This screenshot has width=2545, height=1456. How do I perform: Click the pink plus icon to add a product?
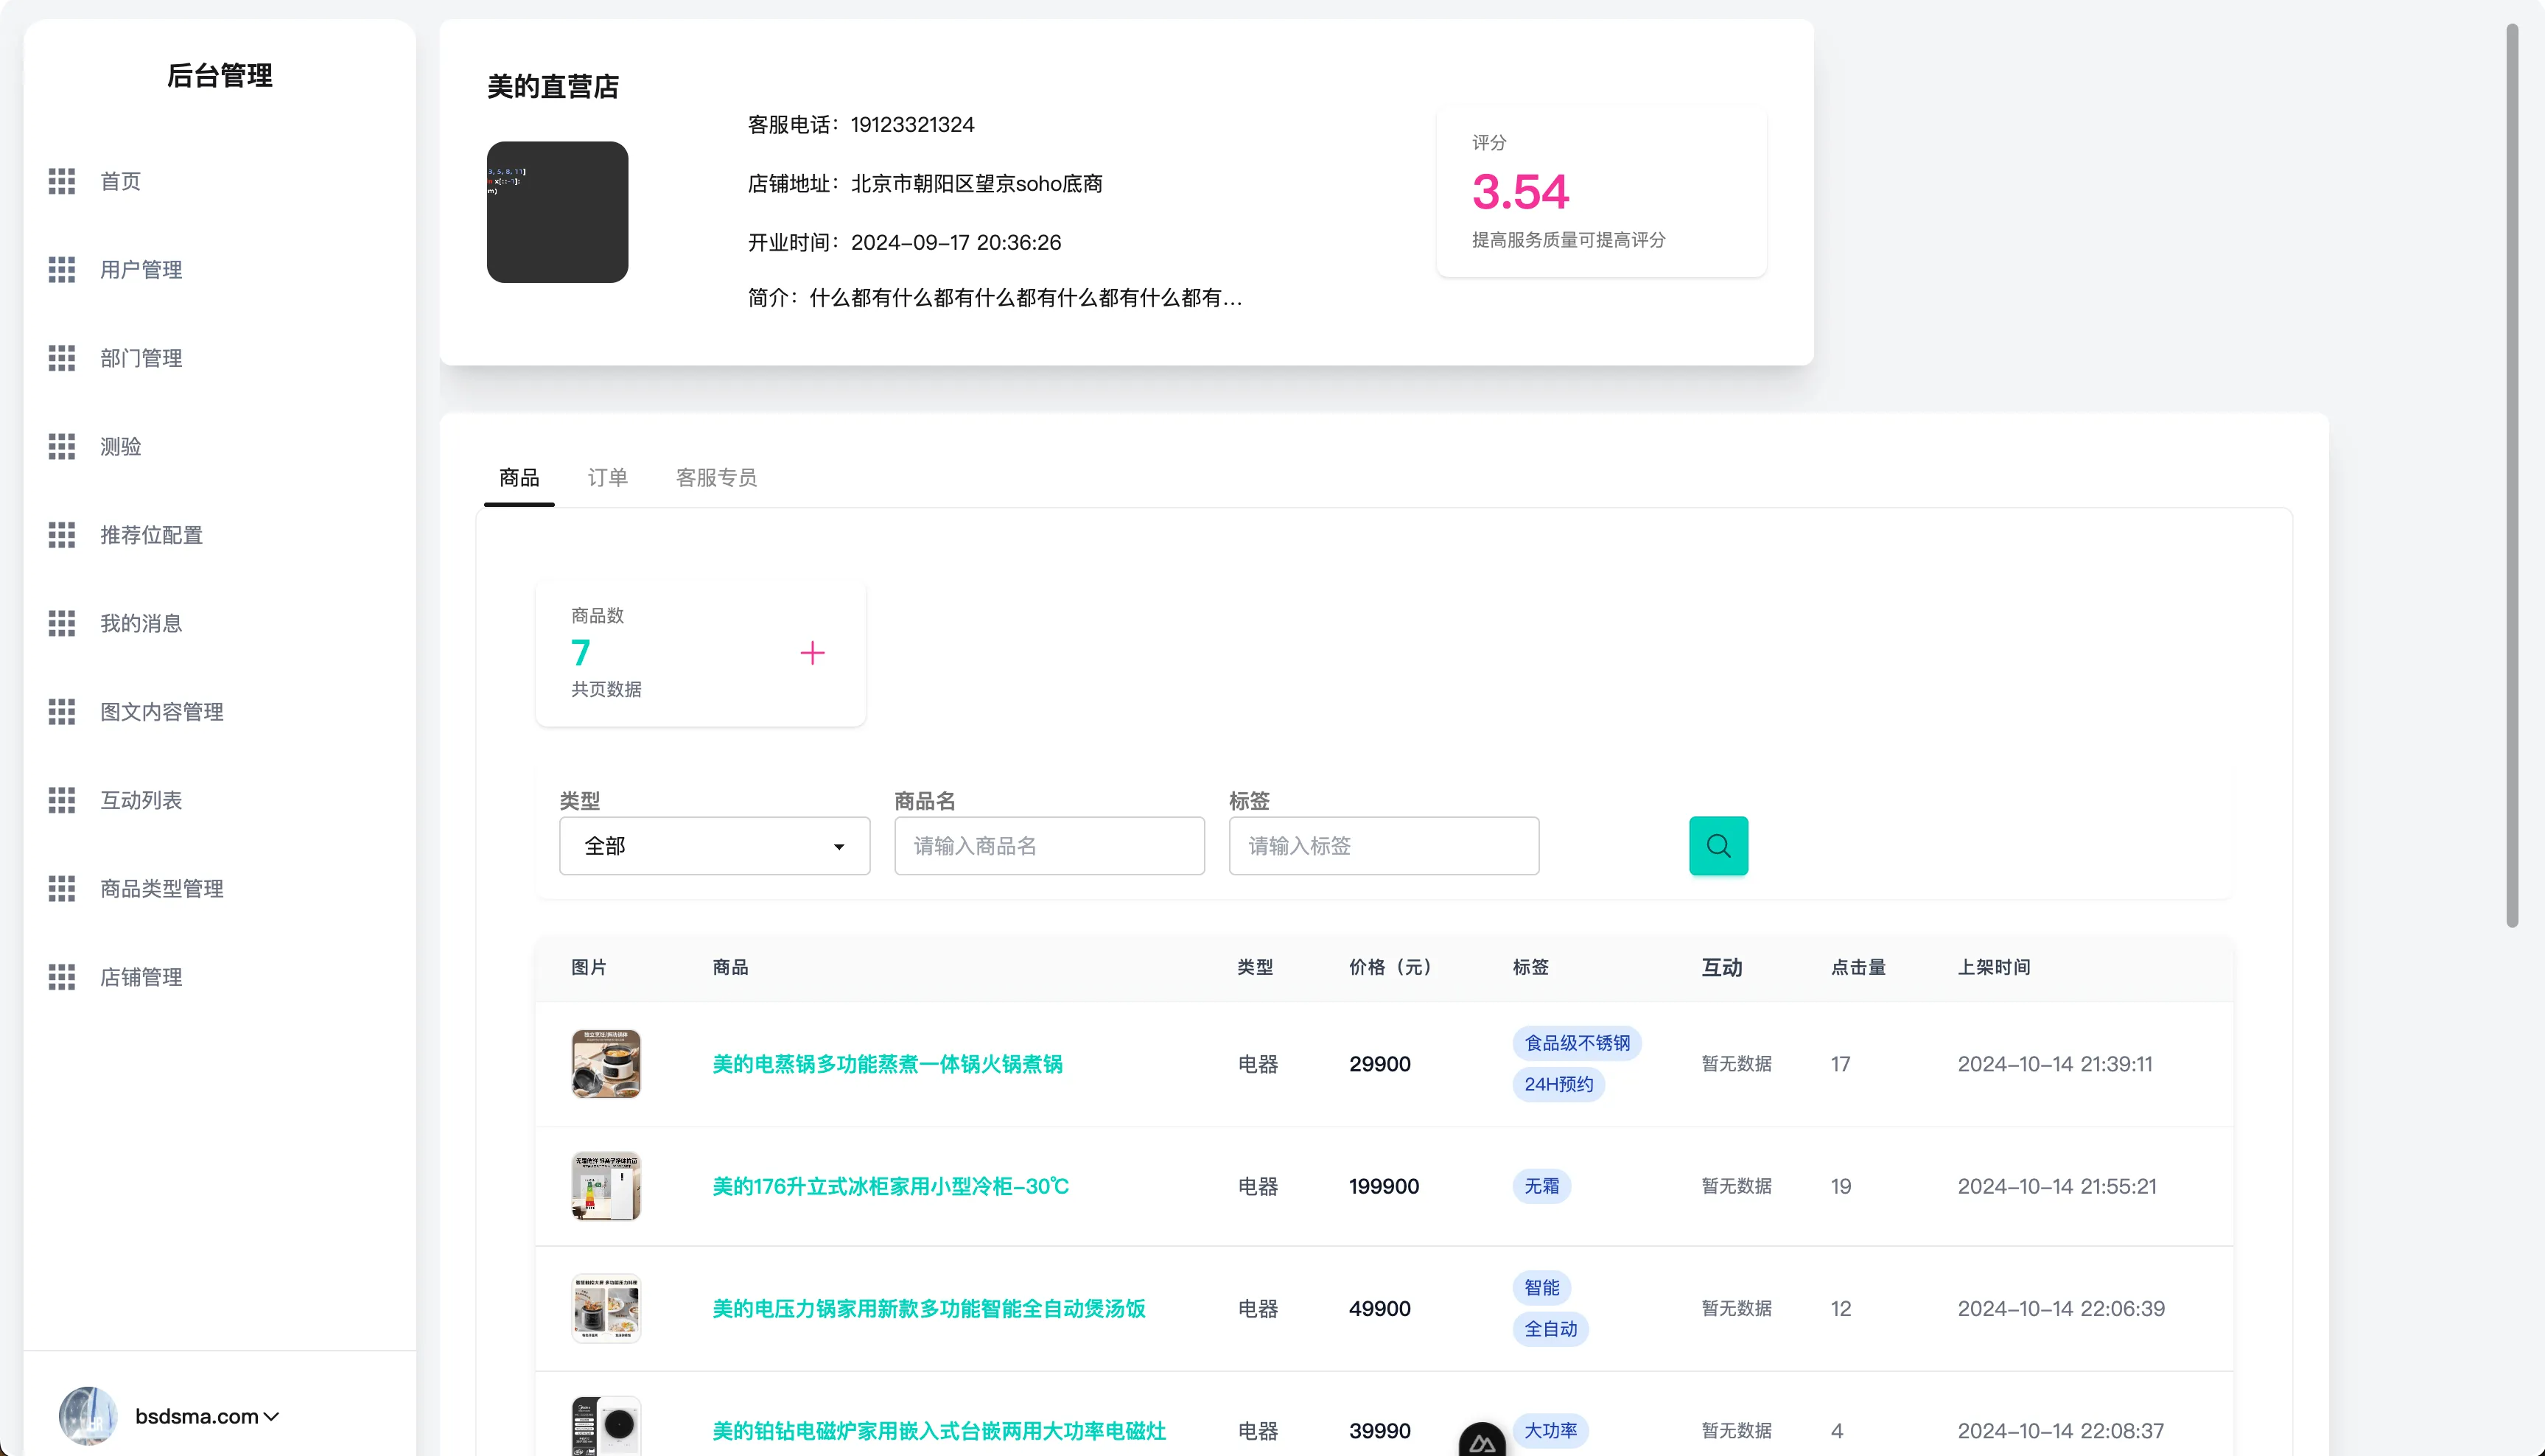(x=813, y=652)
